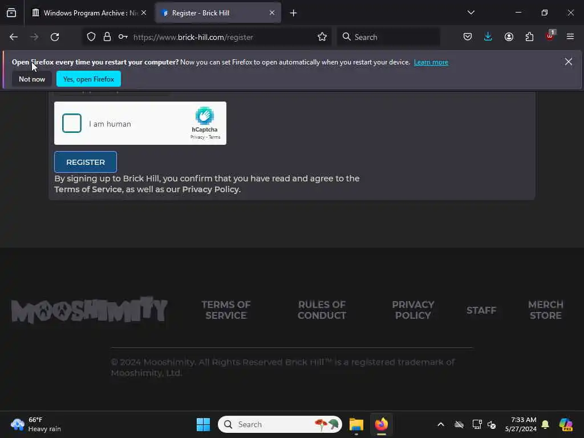Viewport: 584px width, 438px height.
Task: Open footer RULES OF CONDUCT link
Action: [x=322, y=310]
